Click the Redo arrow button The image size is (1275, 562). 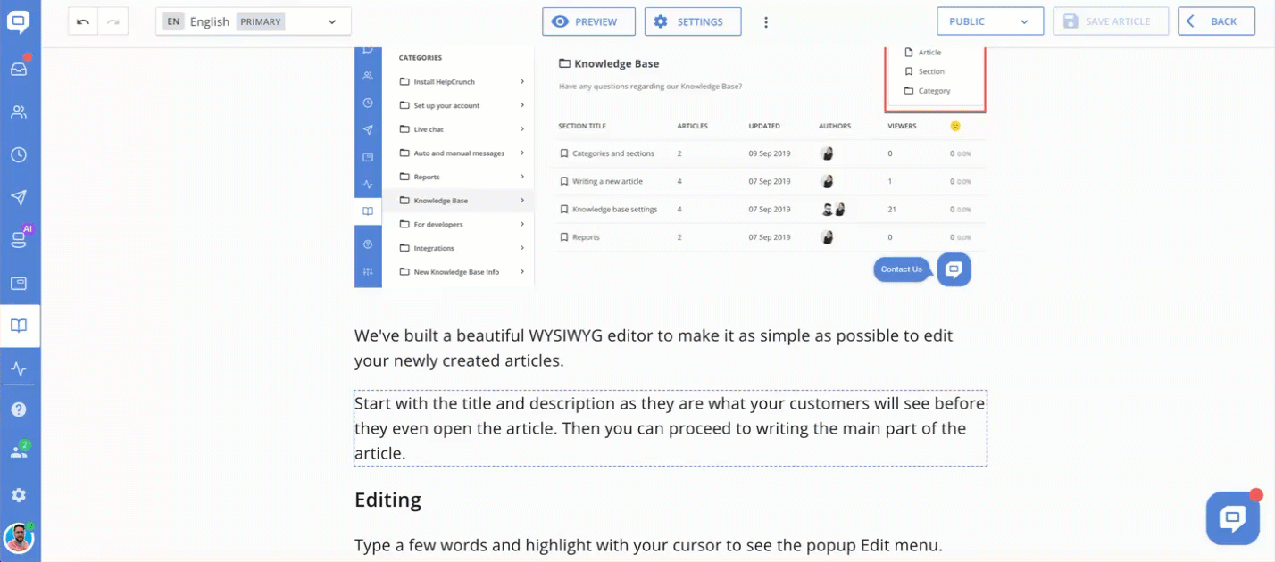point(113,21)
